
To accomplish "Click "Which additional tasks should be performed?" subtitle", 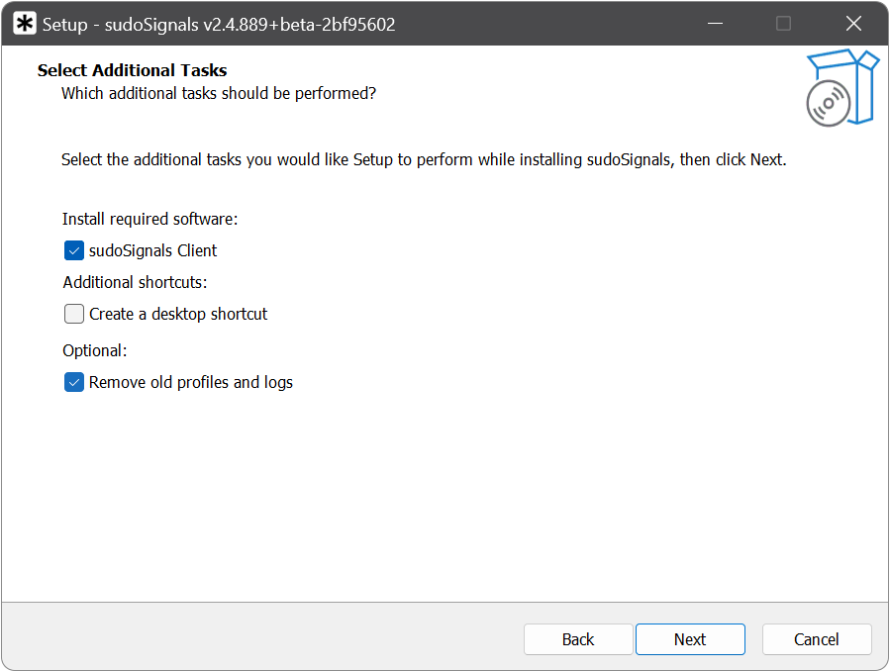I will 219,93.
